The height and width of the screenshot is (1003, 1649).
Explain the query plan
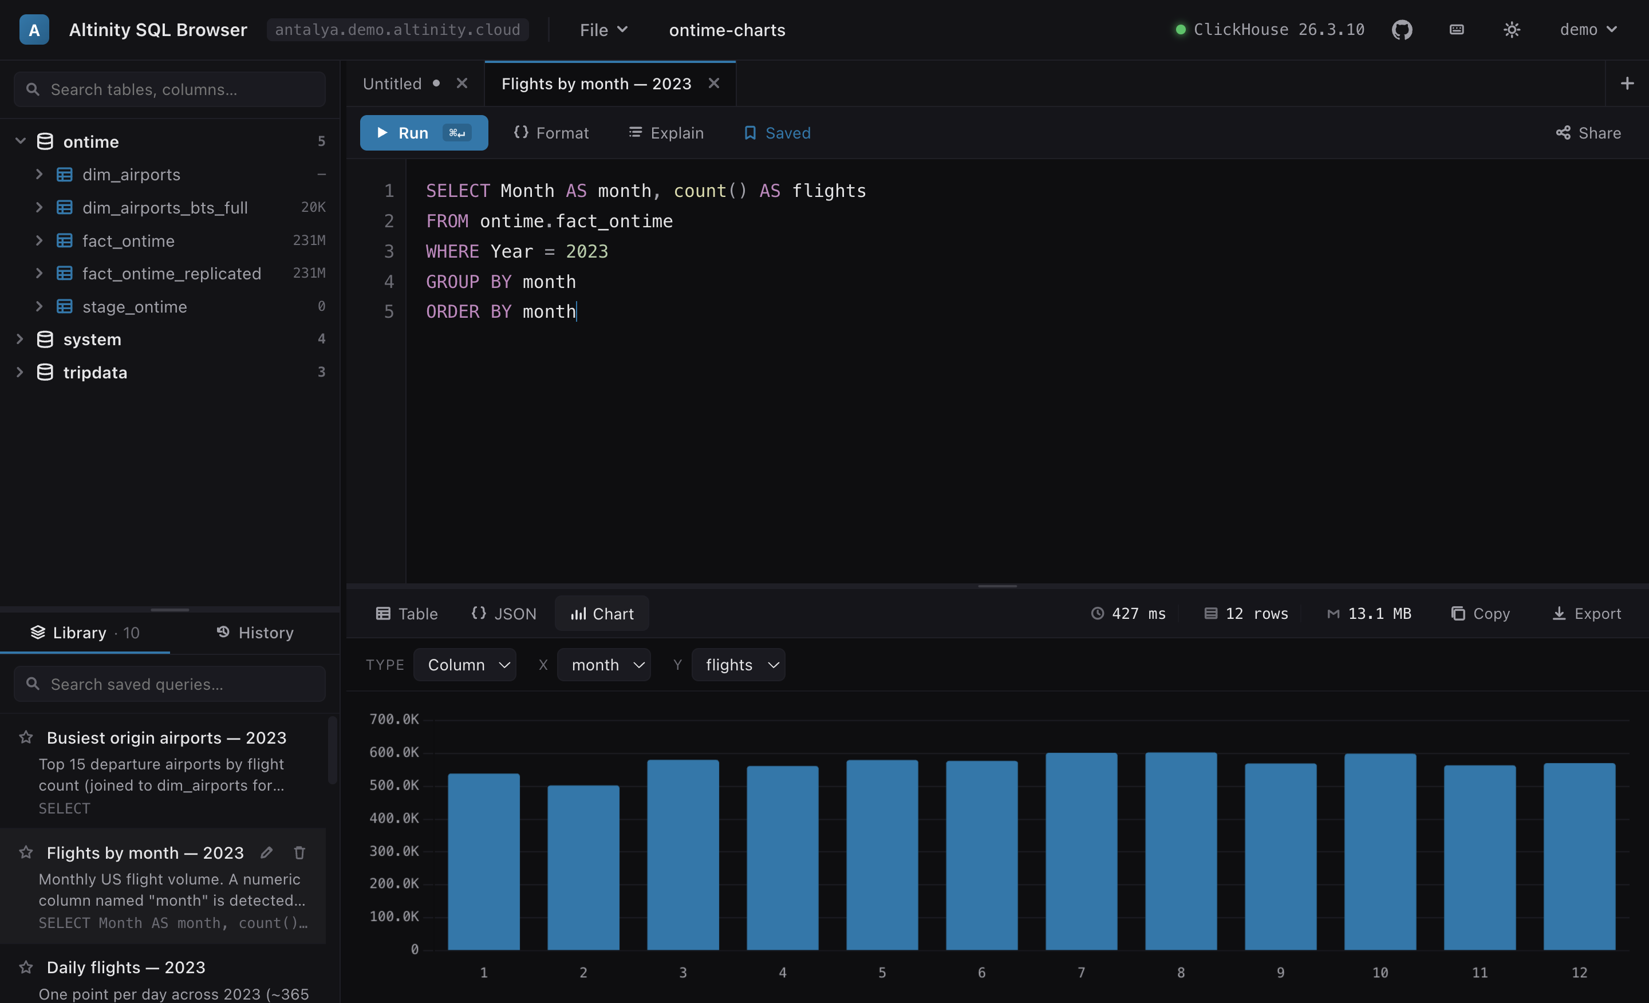pos(666,132)
